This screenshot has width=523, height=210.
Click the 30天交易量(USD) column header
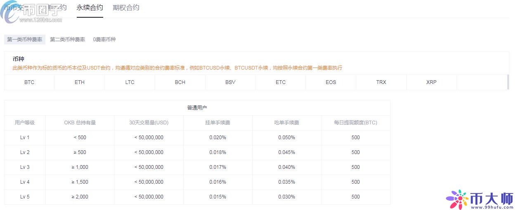(149, 123)
